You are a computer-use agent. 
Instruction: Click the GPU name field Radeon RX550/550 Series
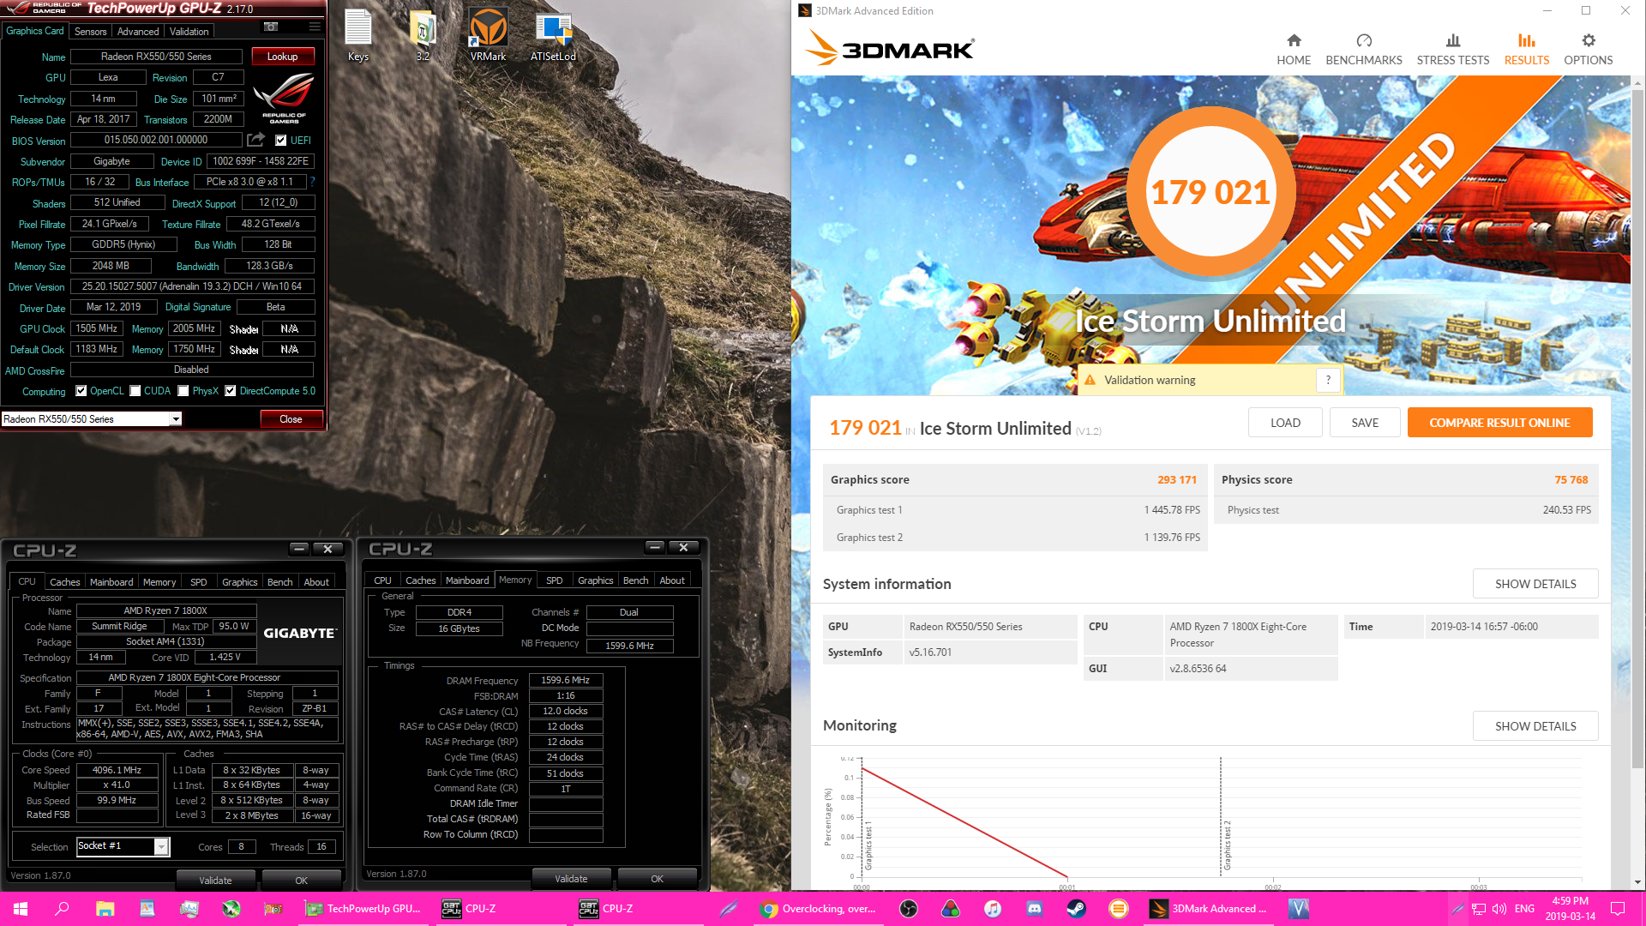pos(156,57)
